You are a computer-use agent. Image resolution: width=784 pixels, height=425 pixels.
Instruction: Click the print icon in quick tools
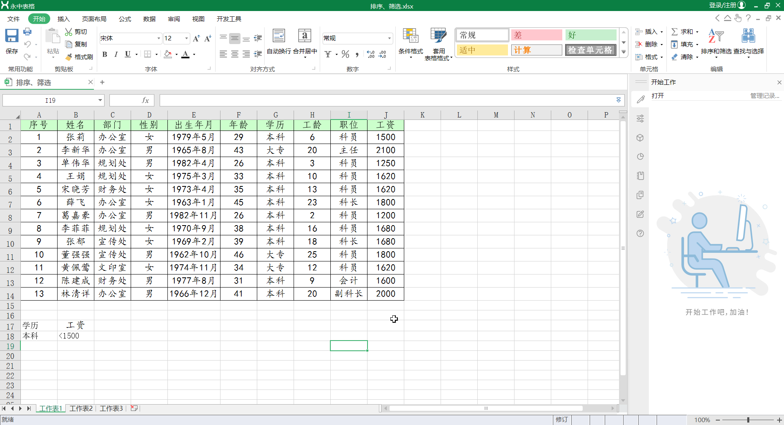(x=27, y=32)
